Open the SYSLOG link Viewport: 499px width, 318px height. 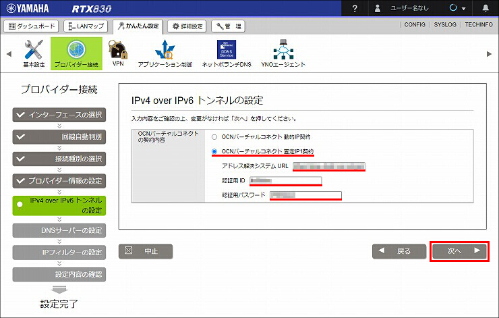[445, 24]
